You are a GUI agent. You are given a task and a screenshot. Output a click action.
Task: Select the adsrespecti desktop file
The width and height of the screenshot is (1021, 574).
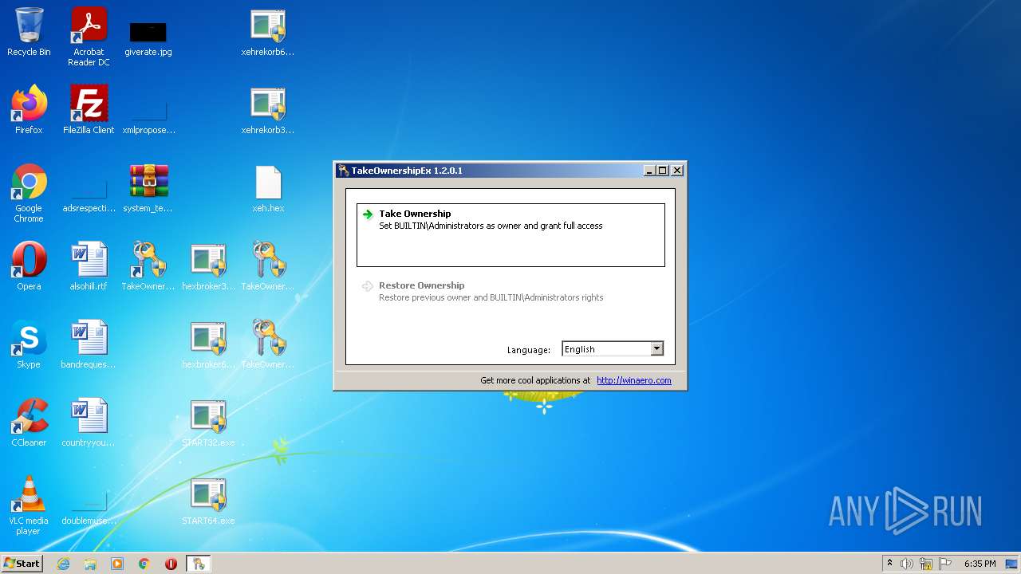tap(89, 193)
